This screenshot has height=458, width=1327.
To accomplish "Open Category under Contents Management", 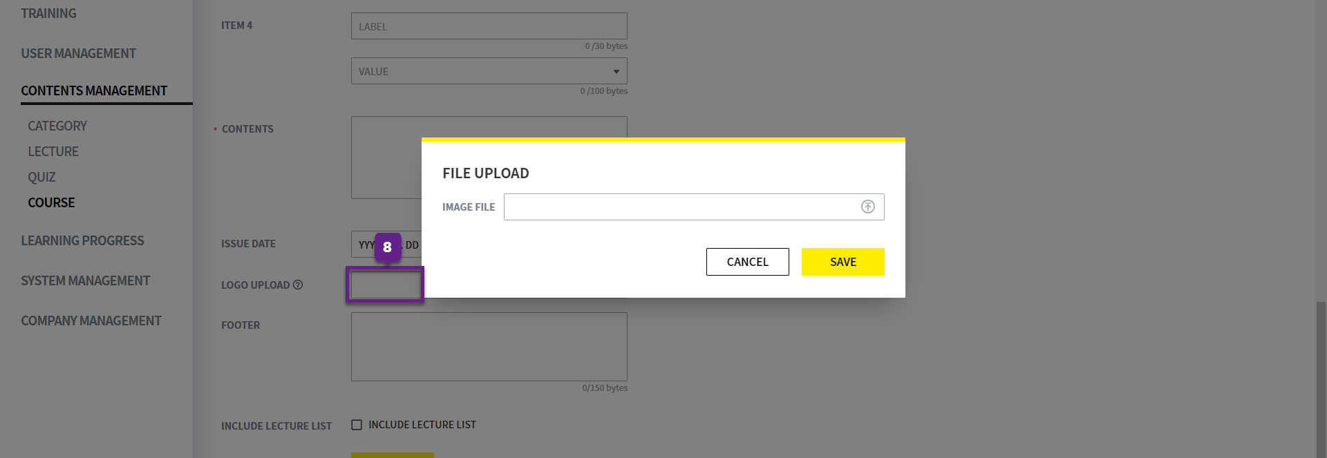I will tap(57, 126).
